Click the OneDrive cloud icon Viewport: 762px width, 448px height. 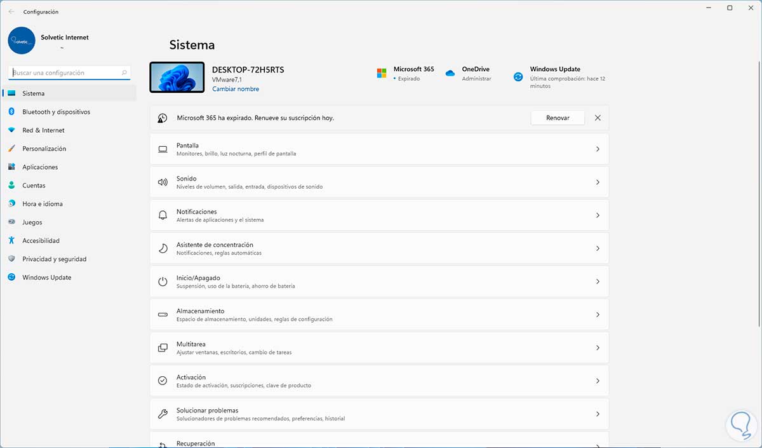tap(450, 74)
